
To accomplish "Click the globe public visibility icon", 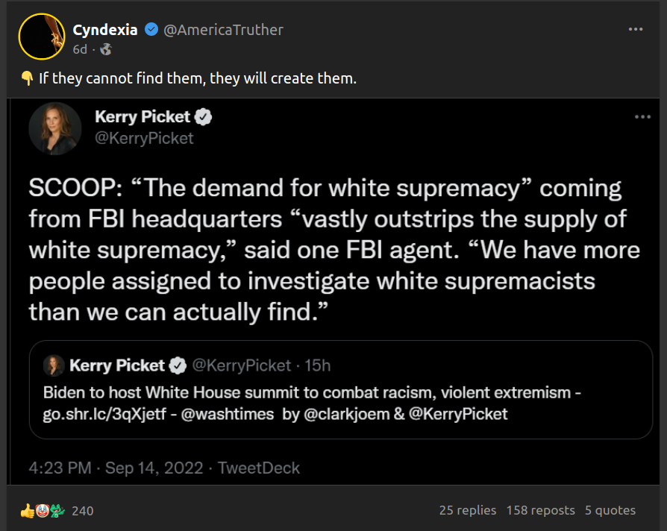I will pos(105,49).
